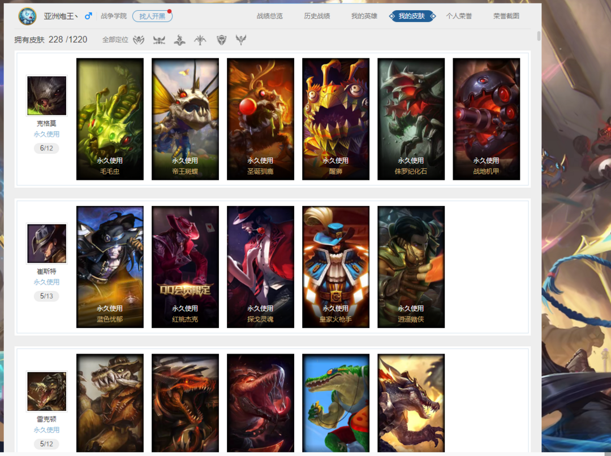The width and height of the screenshot is (611, 456).
Task: Click the 找人开黑 button
Action: point(152,16)
